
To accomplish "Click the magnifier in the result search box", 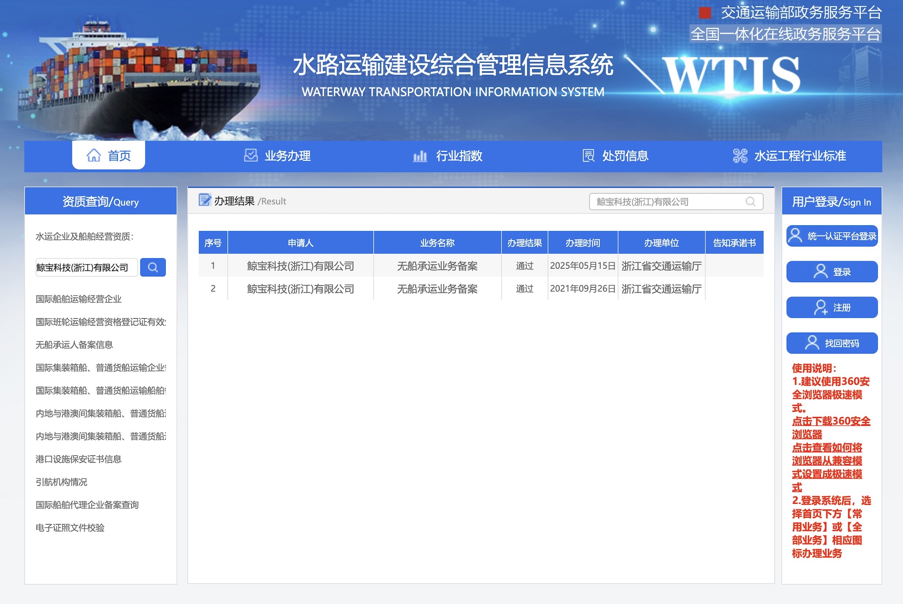I will [751, 201].
